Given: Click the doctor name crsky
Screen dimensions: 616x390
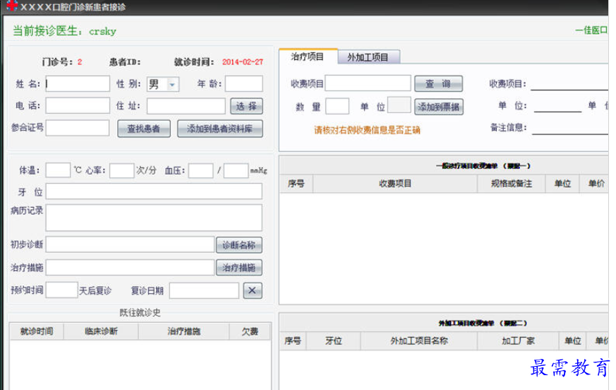Looking at the screenshot, I should [102, 31].
